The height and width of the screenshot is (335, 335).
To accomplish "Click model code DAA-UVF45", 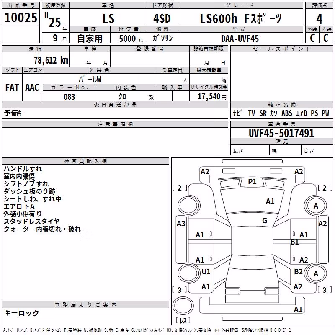I will [x=240, y=39].
